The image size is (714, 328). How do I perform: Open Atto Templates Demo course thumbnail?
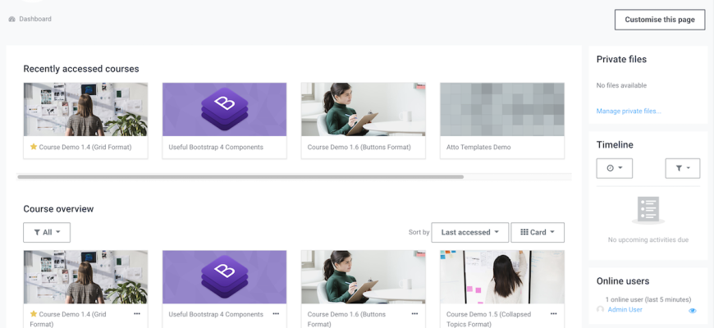point(501,109)
